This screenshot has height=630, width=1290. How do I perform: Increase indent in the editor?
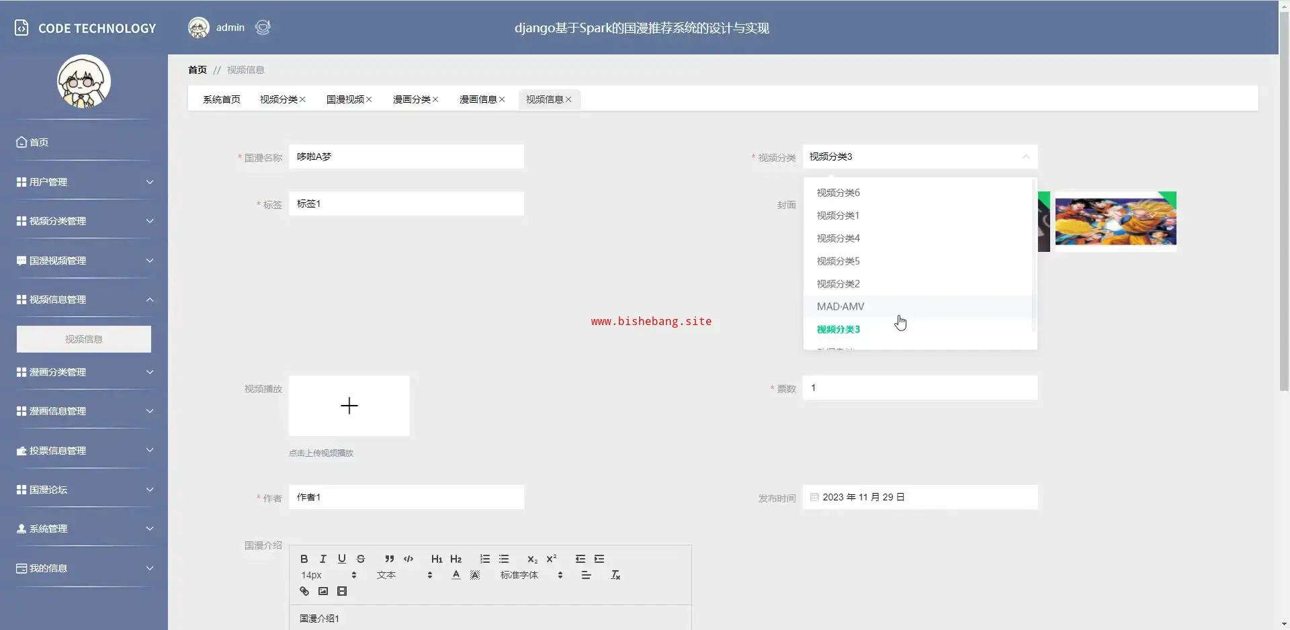point(599,559)
